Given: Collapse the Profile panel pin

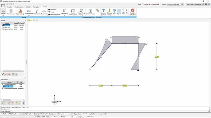Looking at the screenshot, I should pos(25,20).
